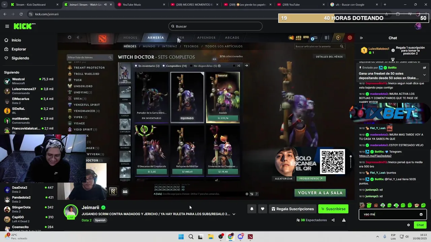Image resolution: width=431 pixels, height=242 pixels.
Task: Open ElMacarius channel in following list
Action: tap(29, 101)
